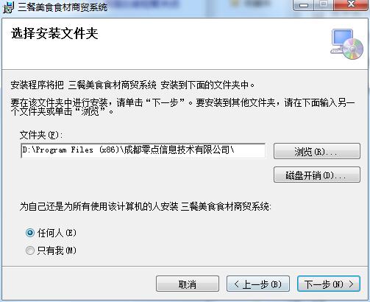The image size is (370, 302).
Task: Select the 任何人(E) radio button
Action: click(30, 233)
